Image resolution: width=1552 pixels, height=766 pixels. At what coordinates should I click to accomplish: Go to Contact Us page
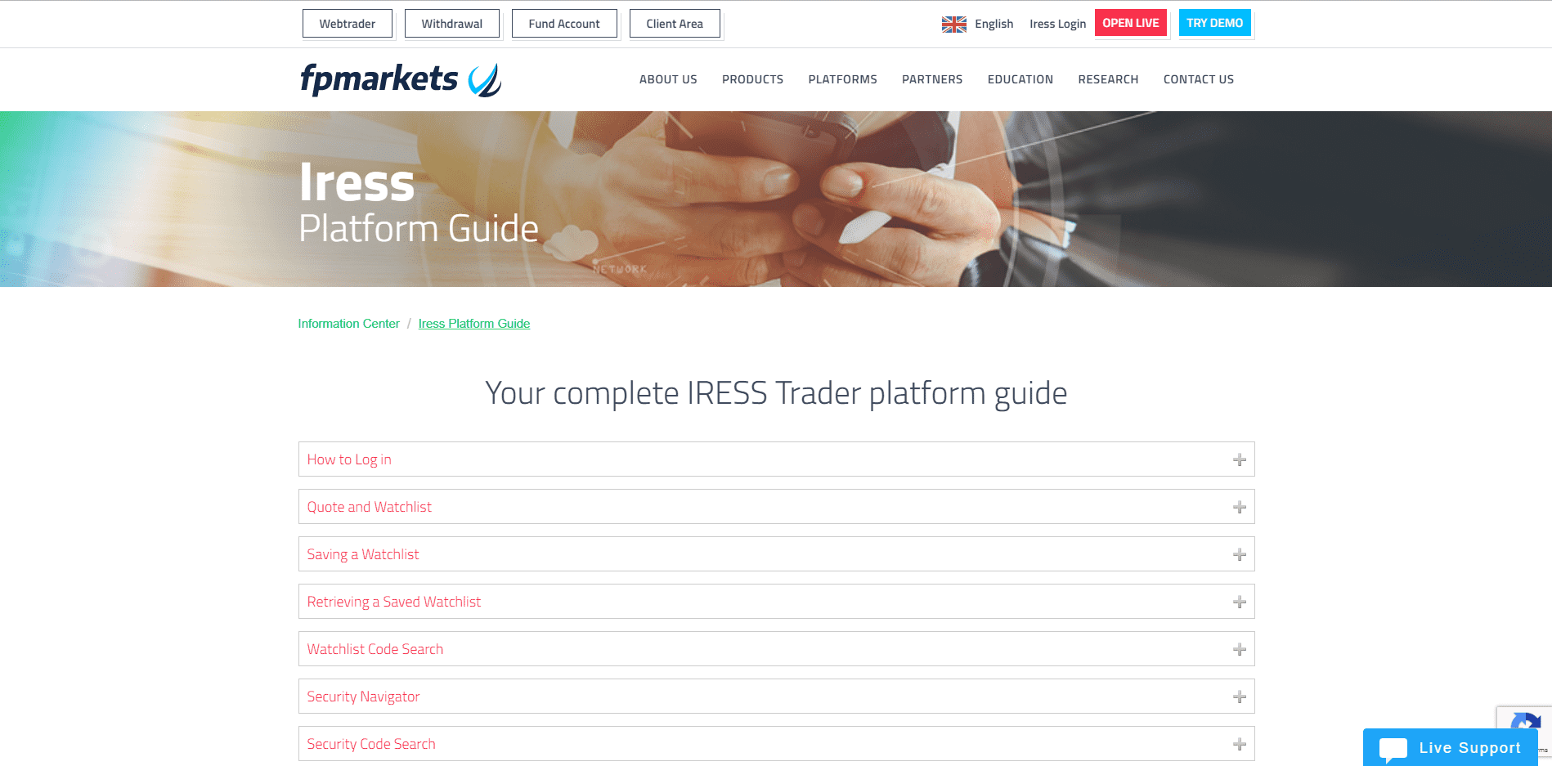(1198, 79)
